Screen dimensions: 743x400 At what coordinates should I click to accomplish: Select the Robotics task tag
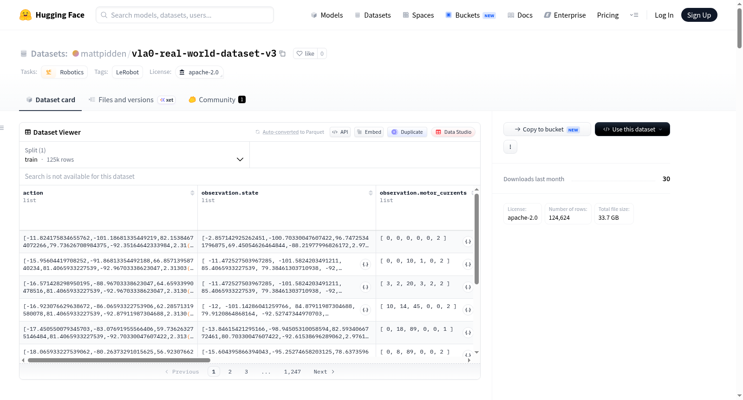click(x=65, y=72)
